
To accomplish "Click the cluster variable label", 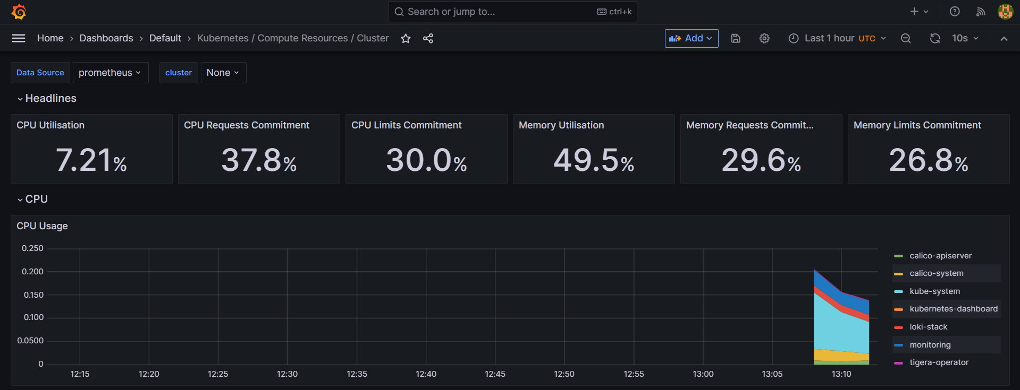I will click(x=179, y=73).
